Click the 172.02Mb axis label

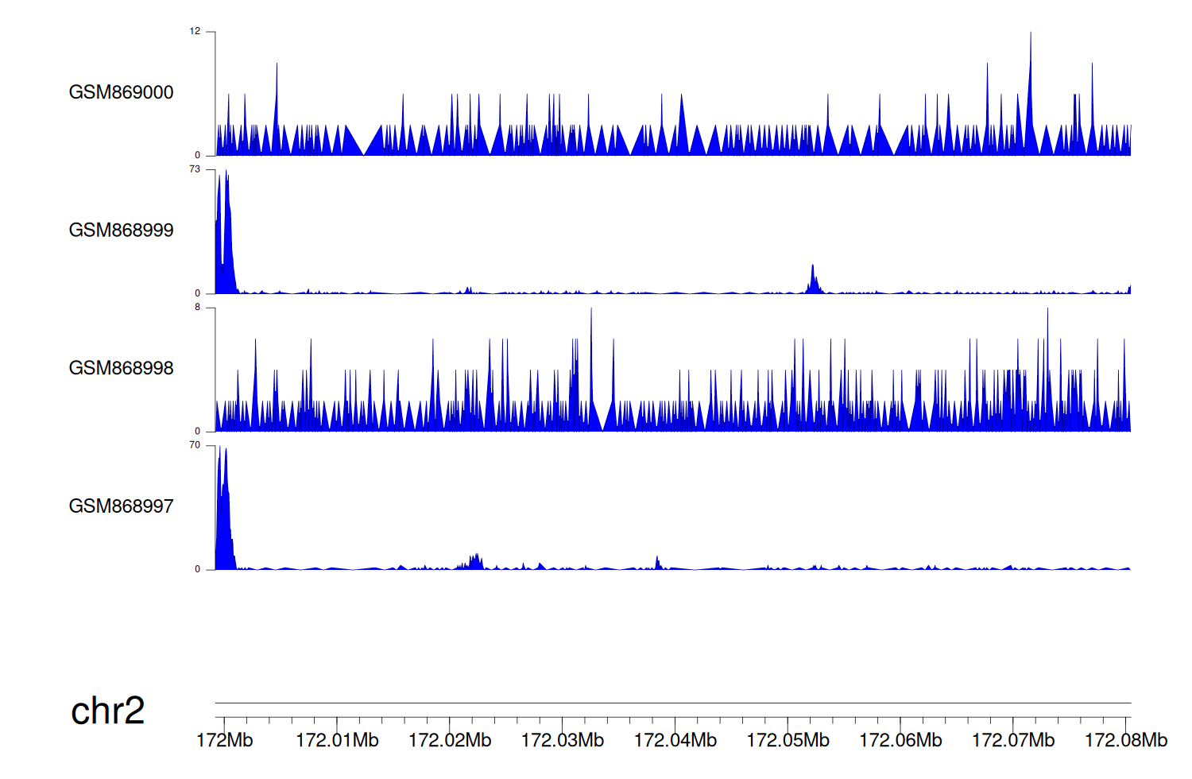(450, 741)
